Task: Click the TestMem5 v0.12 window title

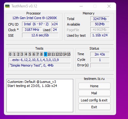Action: pos(24,6)
